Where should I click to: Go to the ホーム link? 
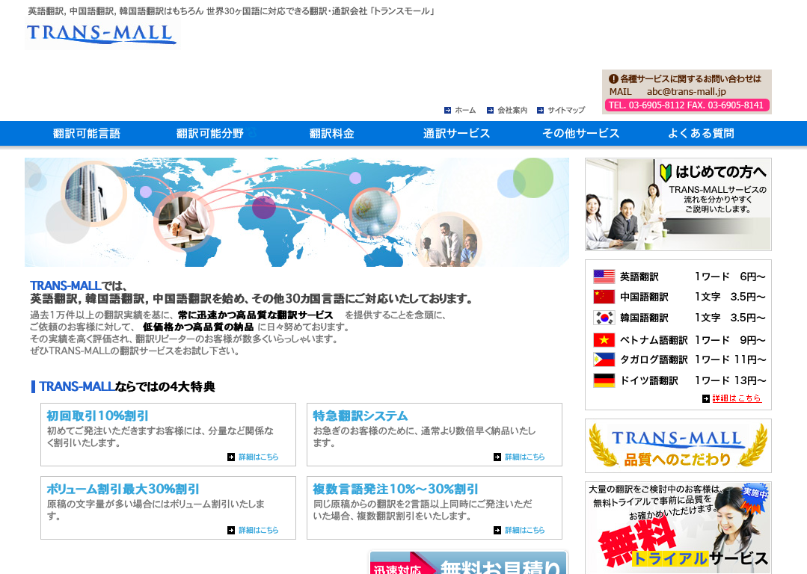[465, 110]
